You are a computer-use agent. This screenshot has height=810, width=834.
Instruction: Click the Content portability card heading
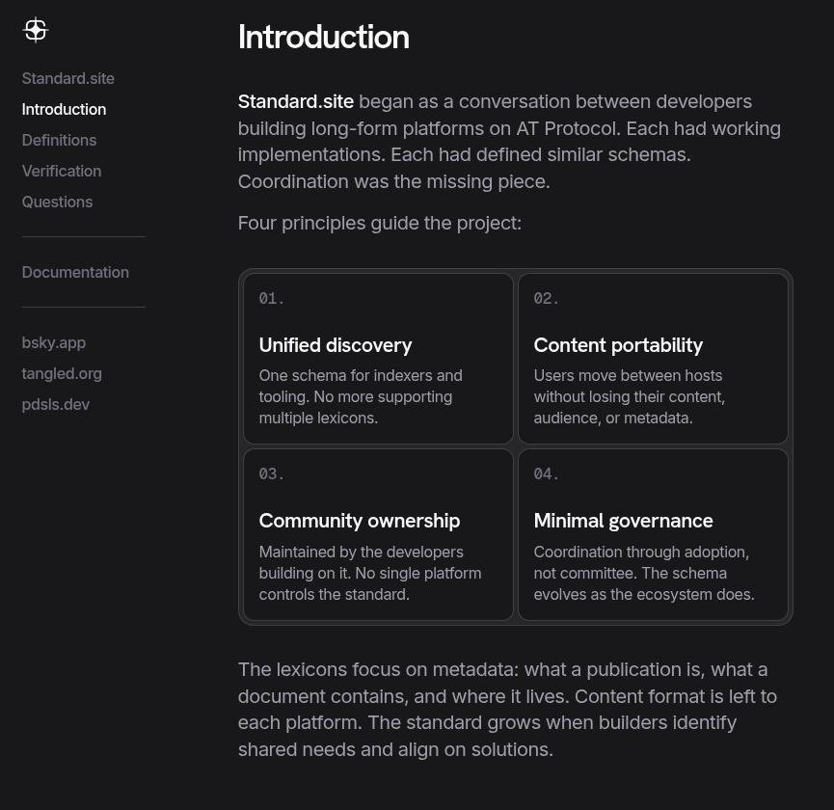point(618,345)
